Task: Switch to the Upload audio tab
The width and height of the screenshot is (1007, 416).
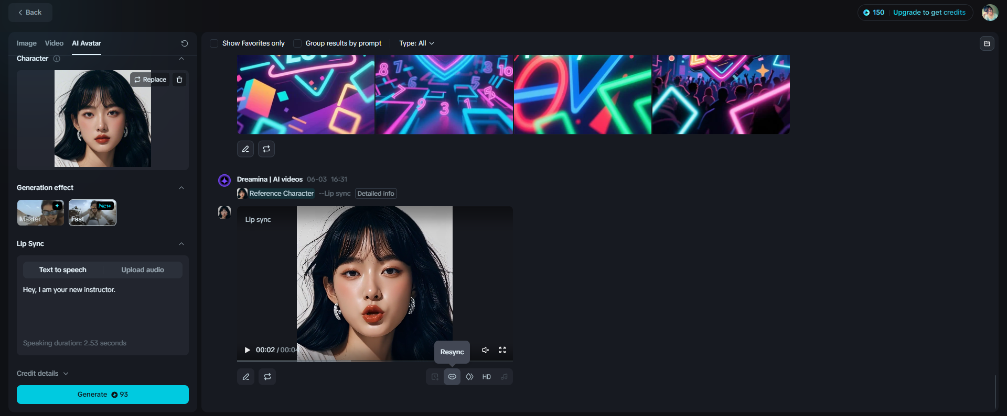Action: point(143,270)
